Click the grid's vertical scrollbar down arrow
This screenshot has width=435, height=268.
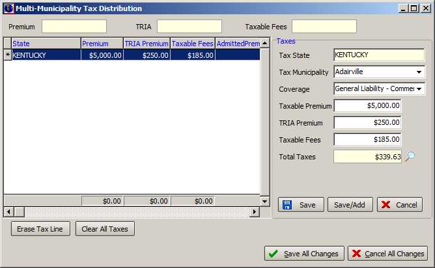point(265,202)
